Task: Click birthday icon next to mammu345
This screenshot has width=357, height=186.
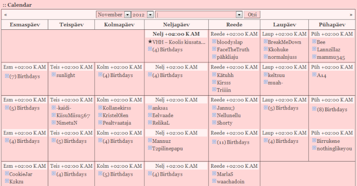Action: [x=314, y=57]
